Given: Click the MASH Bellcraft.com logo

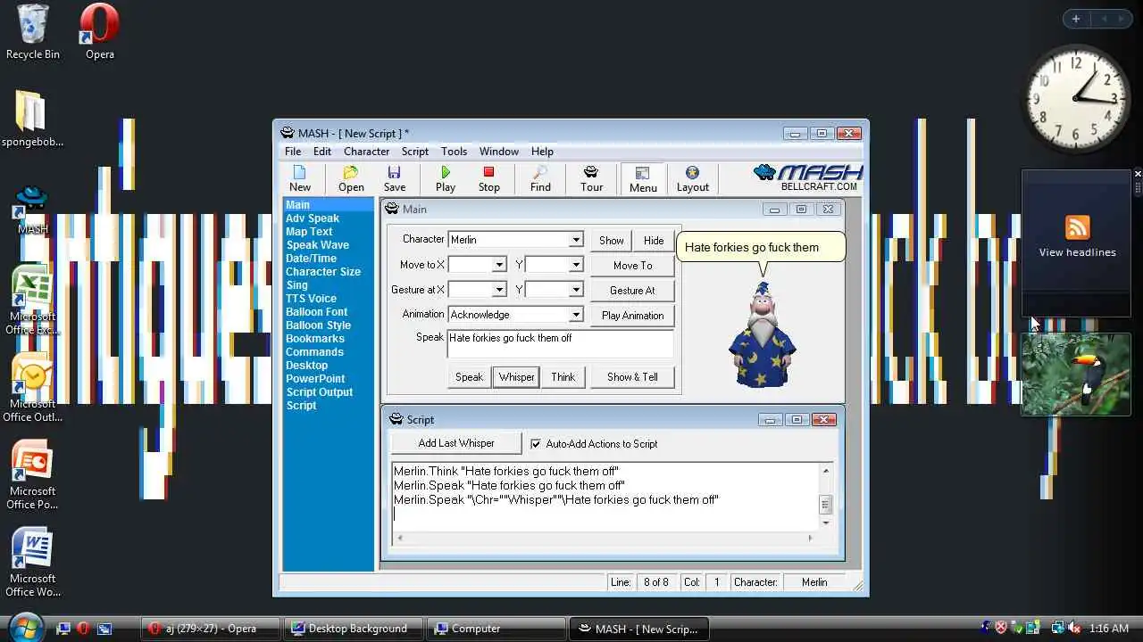Looking at the screenshot, I should click(808, 177).
